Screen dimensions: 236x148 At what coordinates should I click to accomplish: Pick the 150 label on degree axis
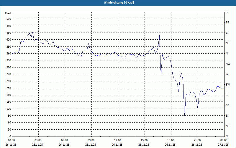pos(9,102)
